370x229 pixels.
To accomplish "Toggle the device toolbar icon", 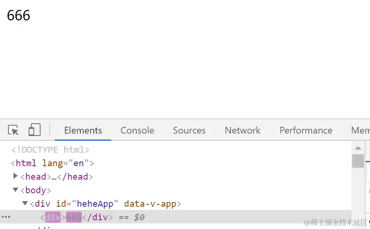I will pos(35,130).
